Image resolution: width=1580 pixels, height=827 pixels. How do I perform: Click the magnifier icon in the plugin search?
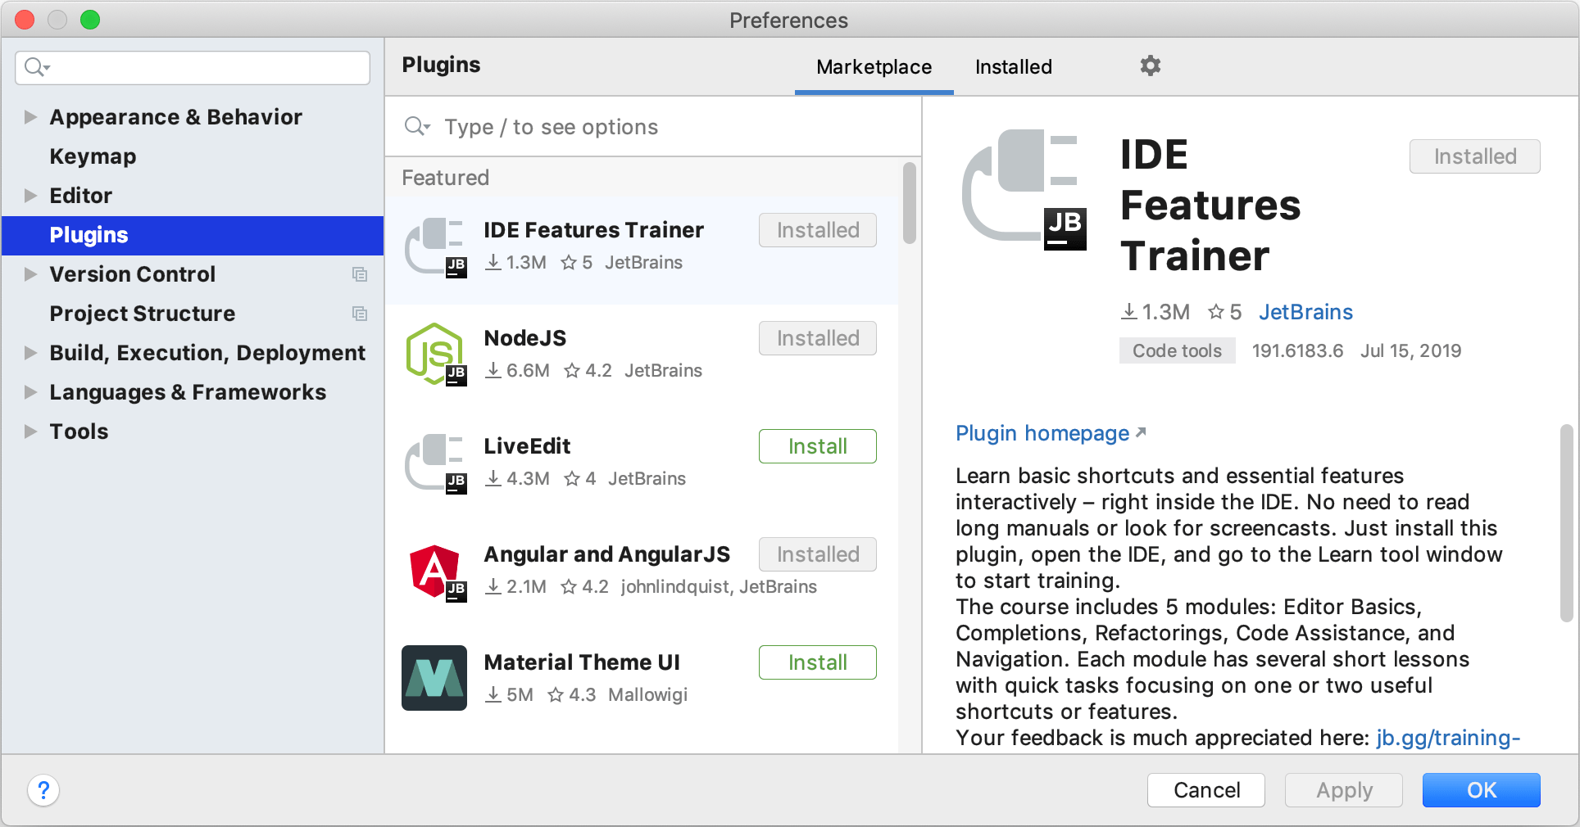pyautogui.click(x=416, y=126)
